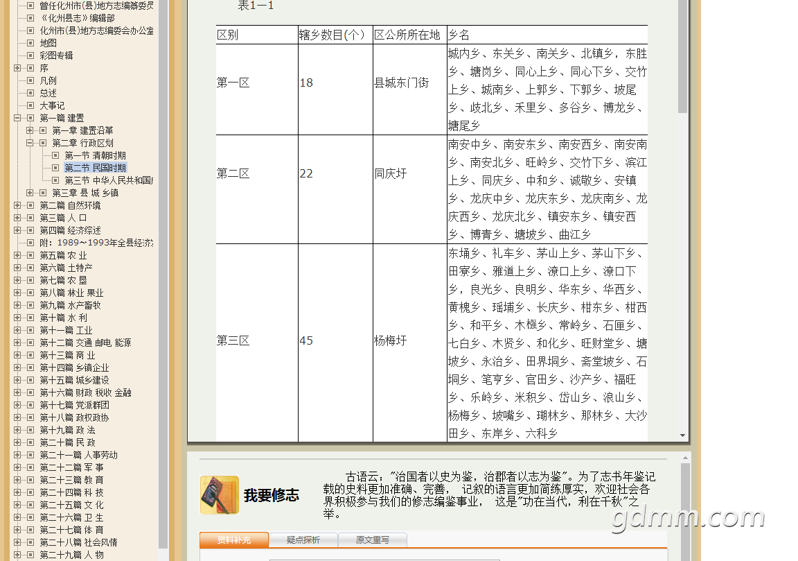Select 第二节 民国时期 section

95,168
